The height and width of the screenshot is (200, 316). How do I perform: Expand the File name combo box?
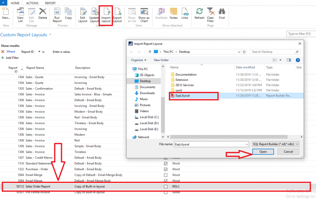click(246, 144)
